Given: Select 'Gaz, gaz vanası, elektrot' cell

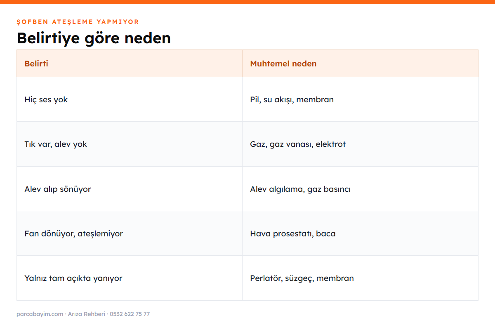Looking at the screenshot, I should 360,144.
